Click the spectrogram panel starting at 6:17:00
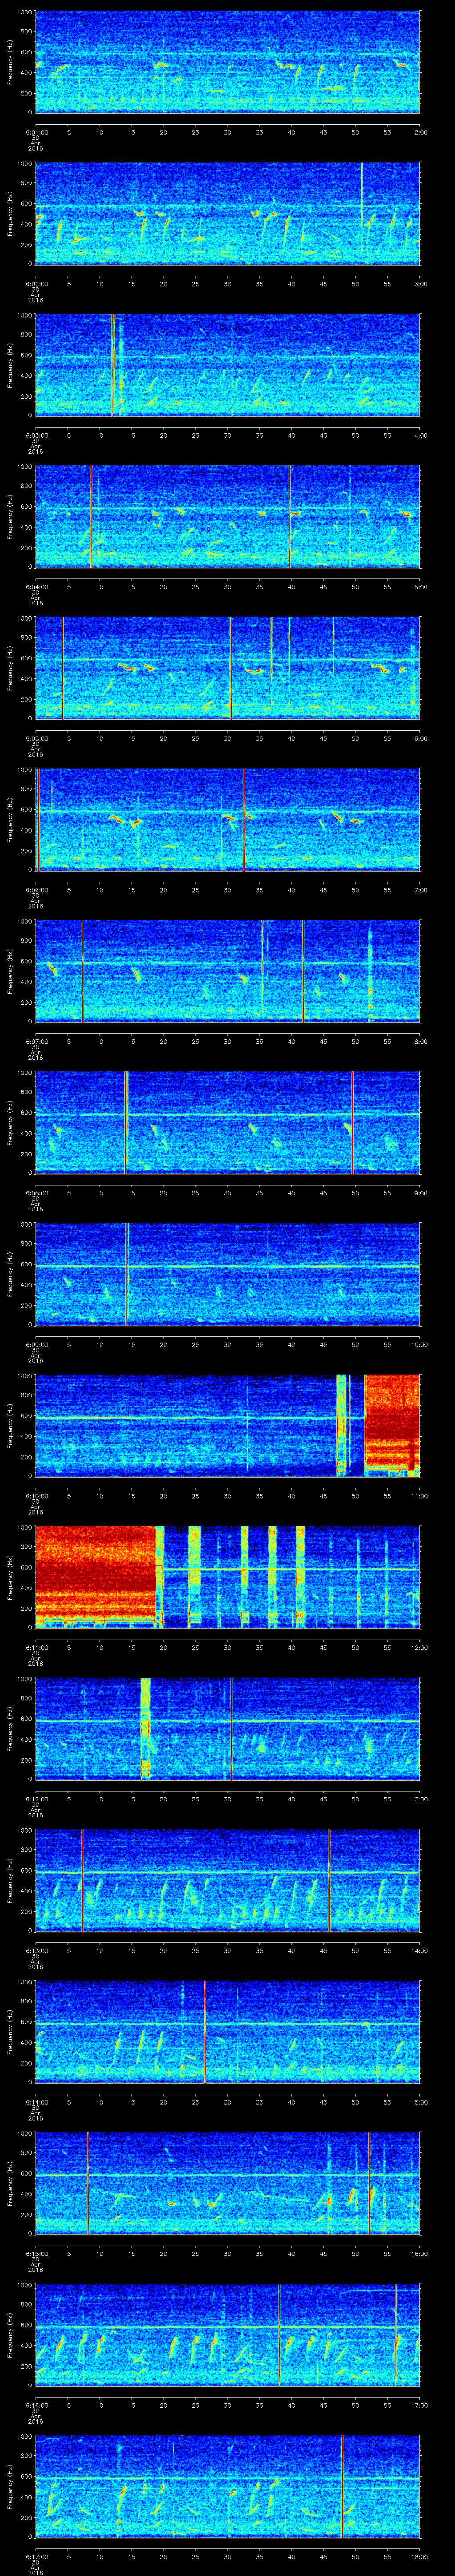Viewport: 455px width, 2576px height. point(227,2486)
